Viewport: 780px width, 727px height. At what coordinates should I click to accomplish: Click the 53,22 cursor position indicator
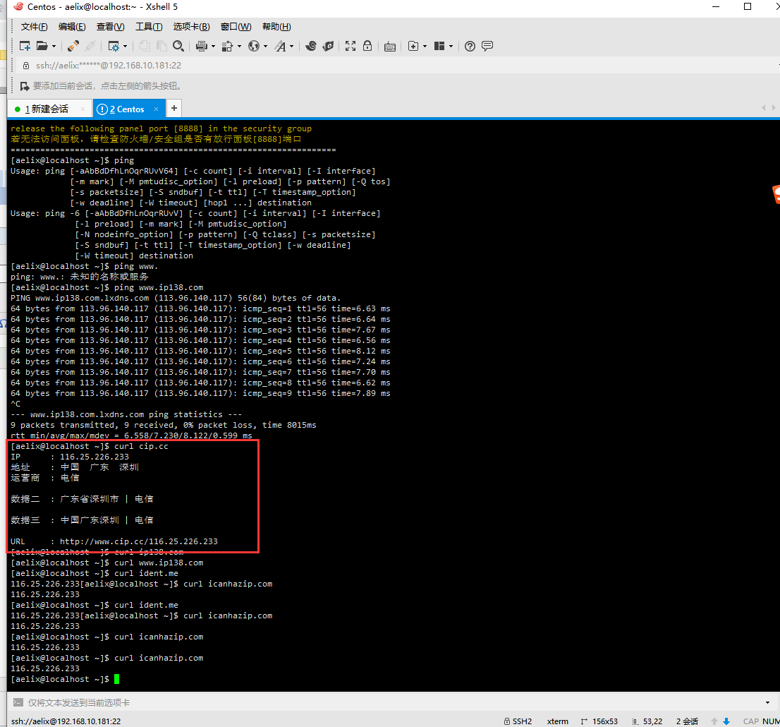pos(647,721)
